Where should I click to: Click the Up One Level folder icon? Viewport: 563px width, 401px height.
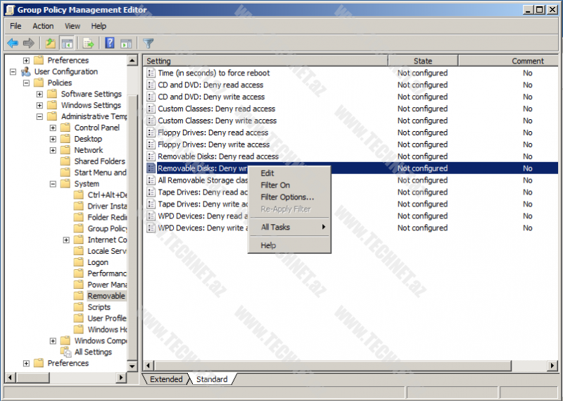click(51, 43)
